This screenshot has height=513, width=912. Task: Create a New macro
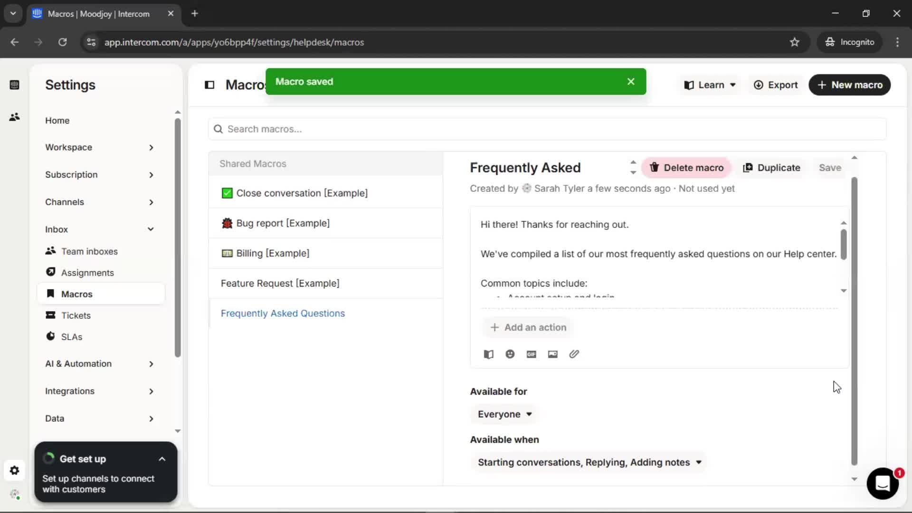849,85
